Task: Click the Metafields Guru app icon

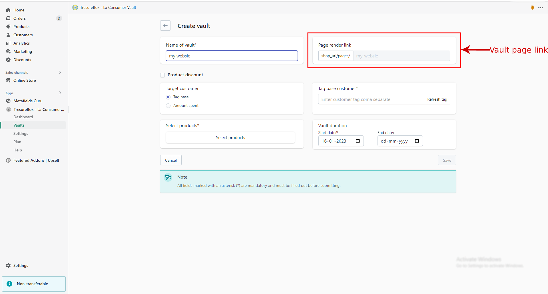Action: 8,101
